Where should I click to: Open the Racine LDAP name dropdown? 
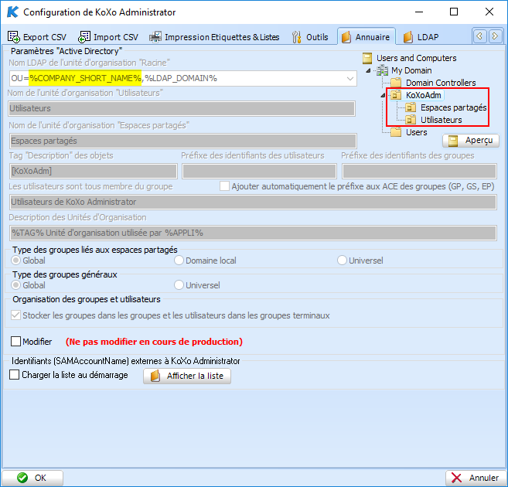(350, 78)
